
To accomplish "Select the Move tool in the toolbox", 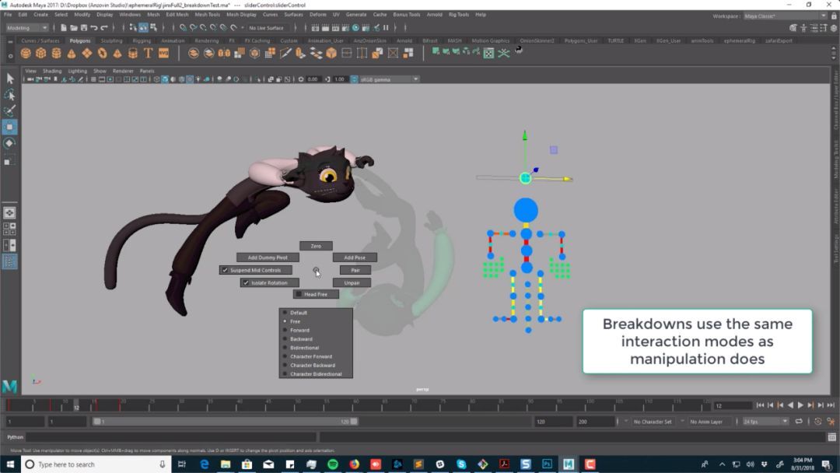I will coord(9,127).
